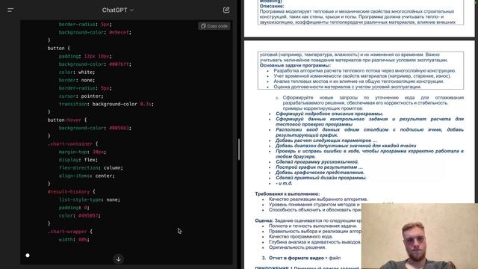Click the 'align-items: center;' code line
Image resolution: width=478 pixels, height=269 pixels.
tap(87, 176)
